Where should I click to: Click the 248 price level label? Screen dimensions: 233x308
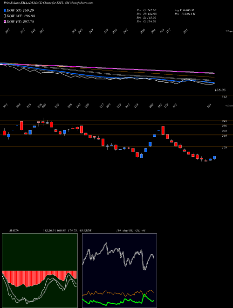(x=224, y=121)
